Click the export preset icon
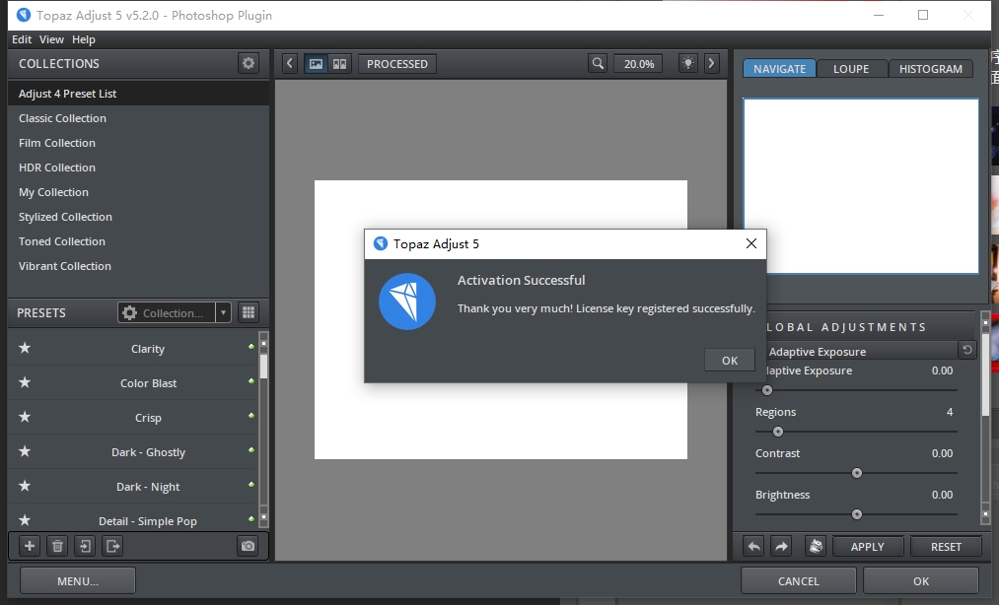The width and height of the screenshot is (999, 605). point(113,546)
